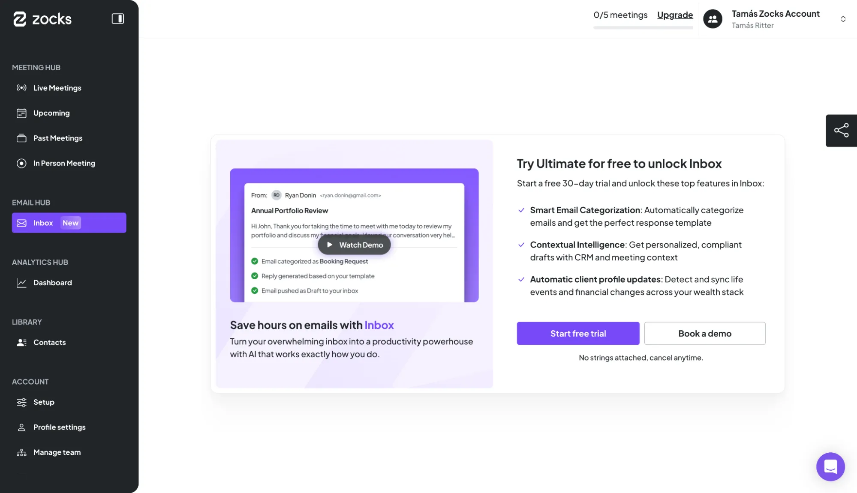
Task: Click the Upgrade link
Action: coord(675,15)
